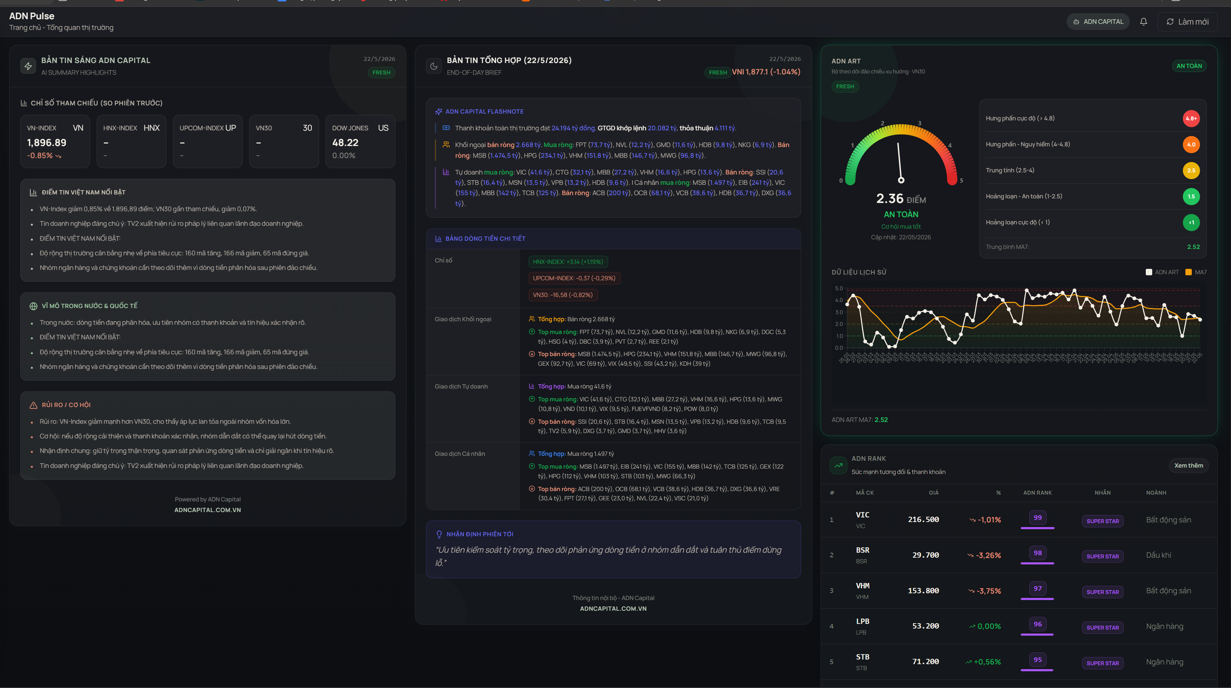
Task: Open Xem thêm in ADN RANK
Action: click(x=1189, y=465)
